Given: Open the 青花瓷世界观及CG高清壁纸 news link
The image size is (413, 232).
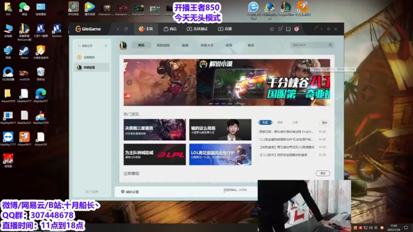Looking at the screenshot, I should 287,147.
